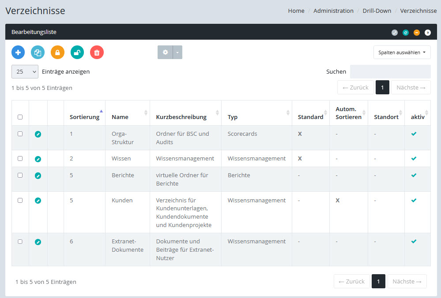Go to Administration in breadcrumb

pyautogui.click(x=333, y=11)
